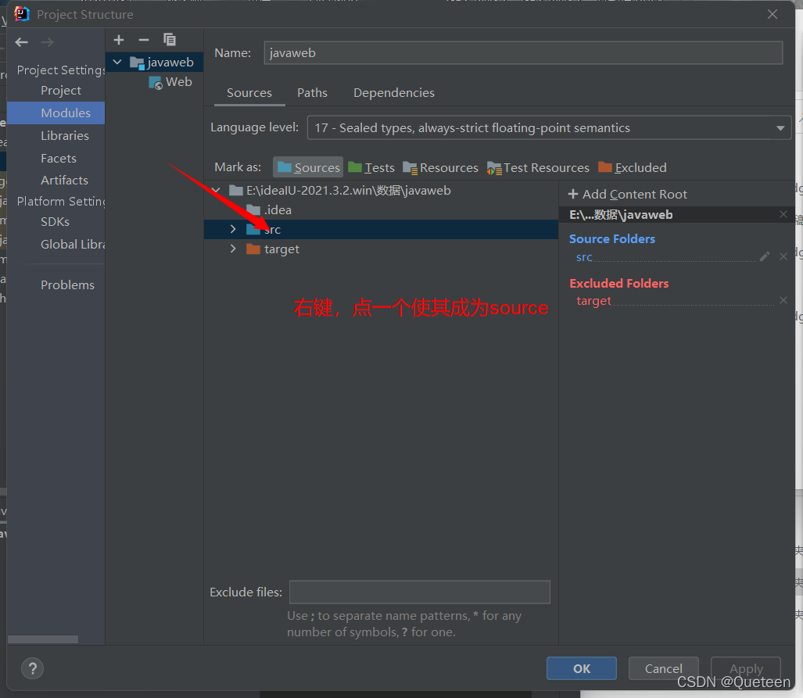Image resolution: width=803 pixels, height=698 pixels.
Task: Go forward with the right arrow
Action: pyautogui.click(x=47, y=42)
